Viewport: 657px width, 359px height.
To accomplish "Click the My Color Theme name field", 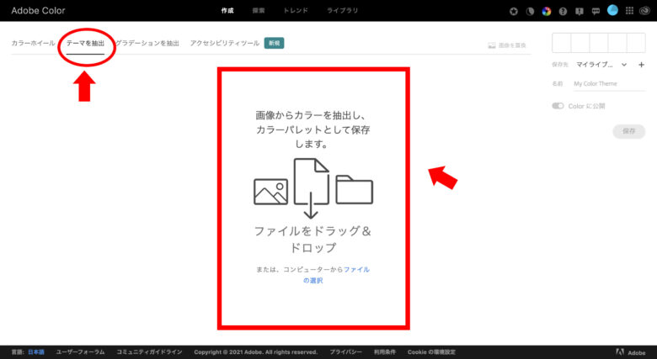I will tap(609, 84).
